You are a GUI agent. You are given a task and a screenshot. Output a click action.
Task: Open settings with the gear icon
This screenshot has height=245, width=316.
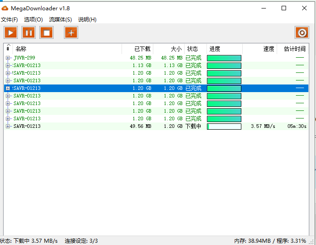pos(302,33)
